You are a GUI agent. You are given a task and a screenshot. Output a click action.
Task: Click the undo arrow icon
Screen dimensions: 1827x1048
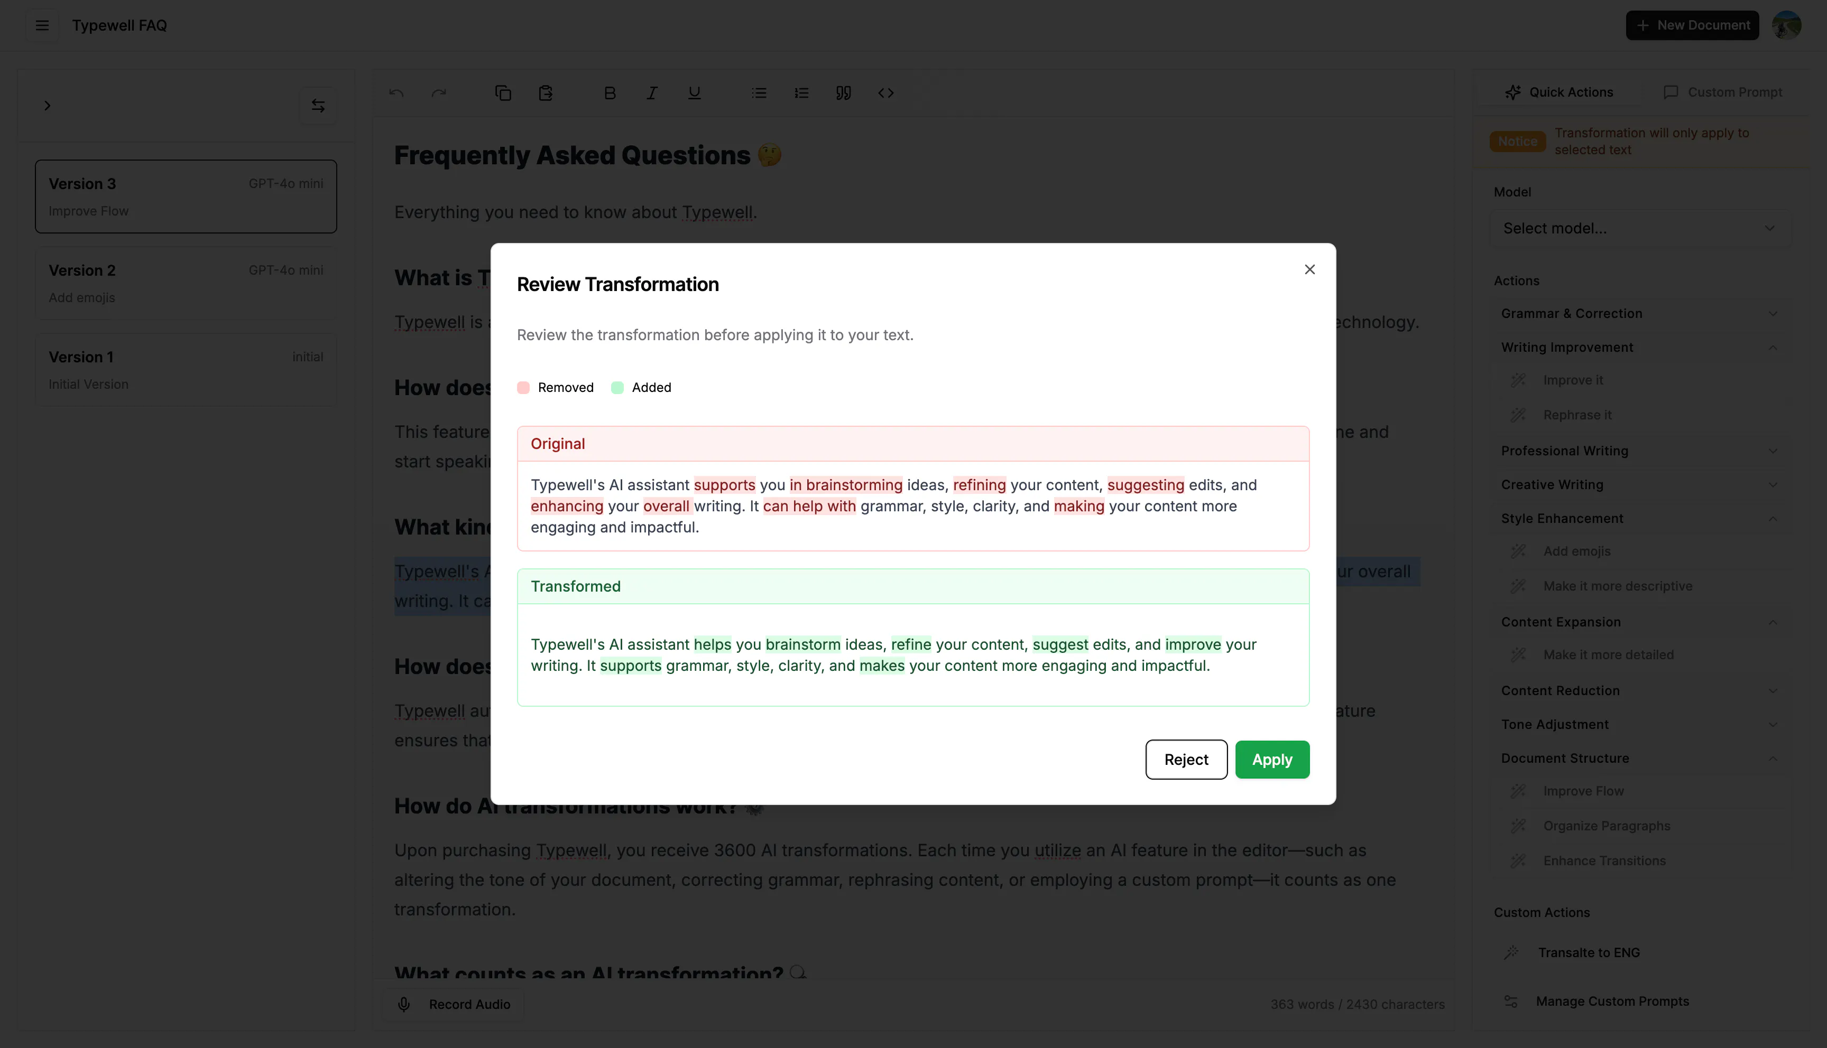396,93
